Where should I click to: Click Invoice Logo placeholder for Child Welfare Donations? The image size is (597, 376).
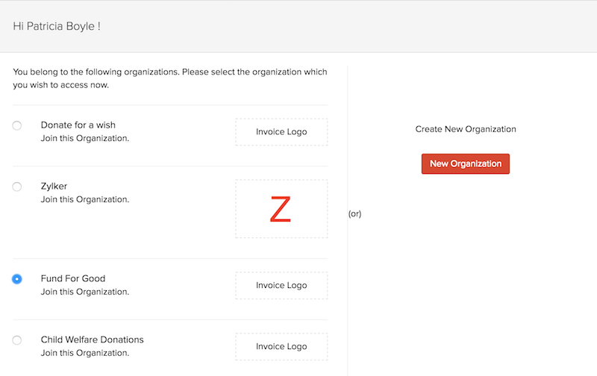[x=281, y=347]
